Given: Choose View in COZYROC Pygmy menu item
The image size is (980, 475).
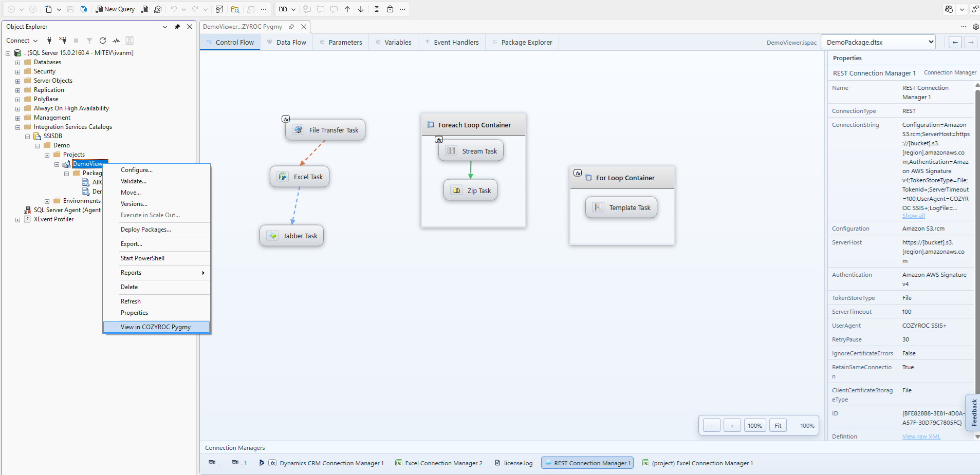Looking at the screenshot, I should point(156,327).
